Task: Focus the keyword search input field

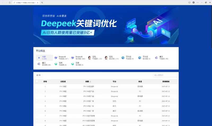Action: (165, 75)
